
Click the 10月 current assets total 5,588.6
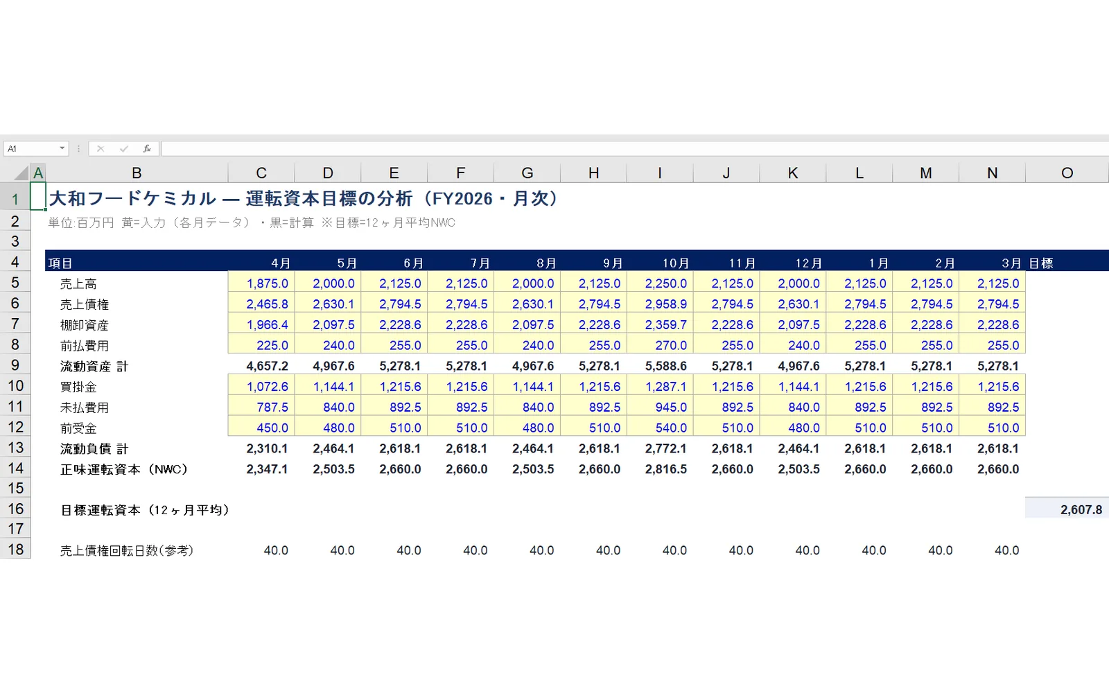click(660, 366)
